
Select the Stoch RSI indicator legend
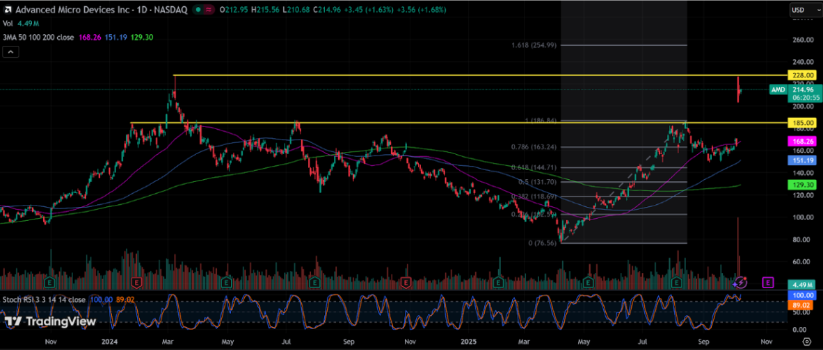coord(45,299)
